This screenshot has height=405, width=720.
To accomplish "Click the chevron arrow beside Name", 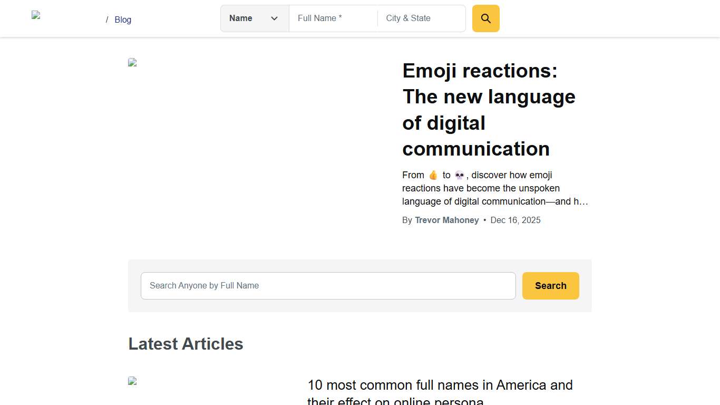I will (274, 18).
